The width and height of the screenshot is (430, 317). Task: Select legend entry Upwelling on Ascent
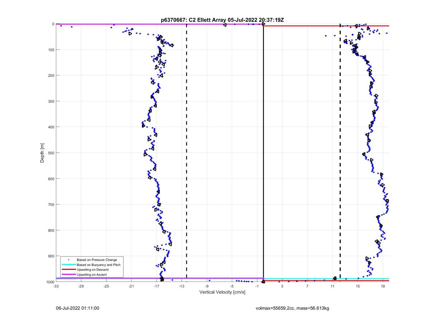91,274
